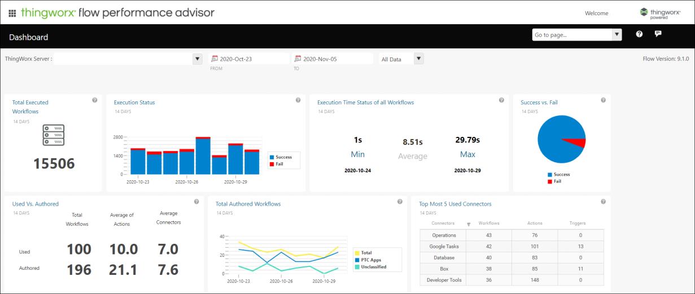Click help icon on Used Vs. Authored card
The height and width of the screenshot is (294, 695).
click(196, 202)
